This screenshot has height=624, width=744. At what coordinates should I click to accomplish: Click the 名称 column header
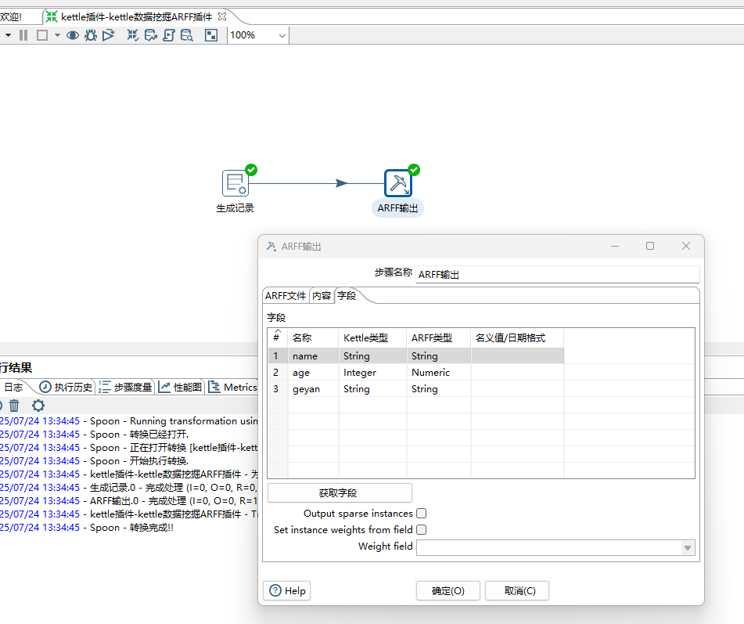313,337
